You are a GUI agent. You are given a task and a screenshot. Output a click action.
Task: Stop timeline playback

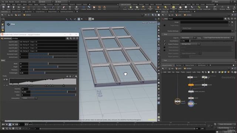pyautogui.click(x=10, y=125)
